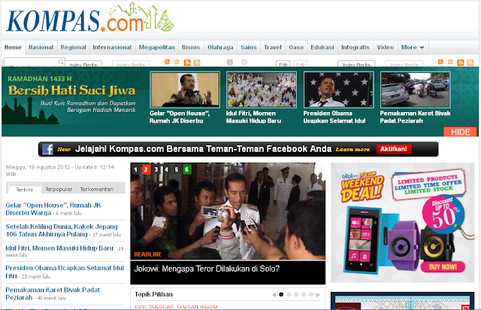Open the JK open house thumbnail
This screenshot has height=310, width=481.
[185, 90]
